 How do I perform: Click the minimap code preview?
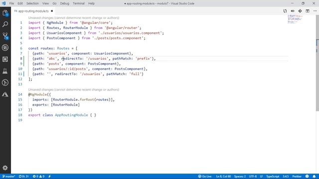tap(295, 19)
